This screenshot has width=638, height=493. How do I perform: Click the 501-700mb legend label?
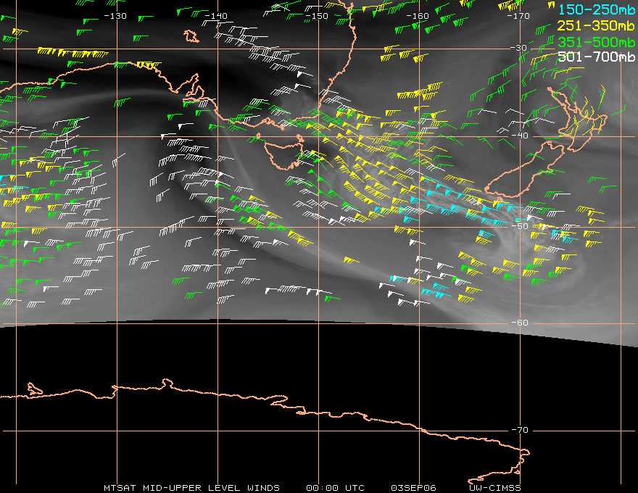coord(596,57)
